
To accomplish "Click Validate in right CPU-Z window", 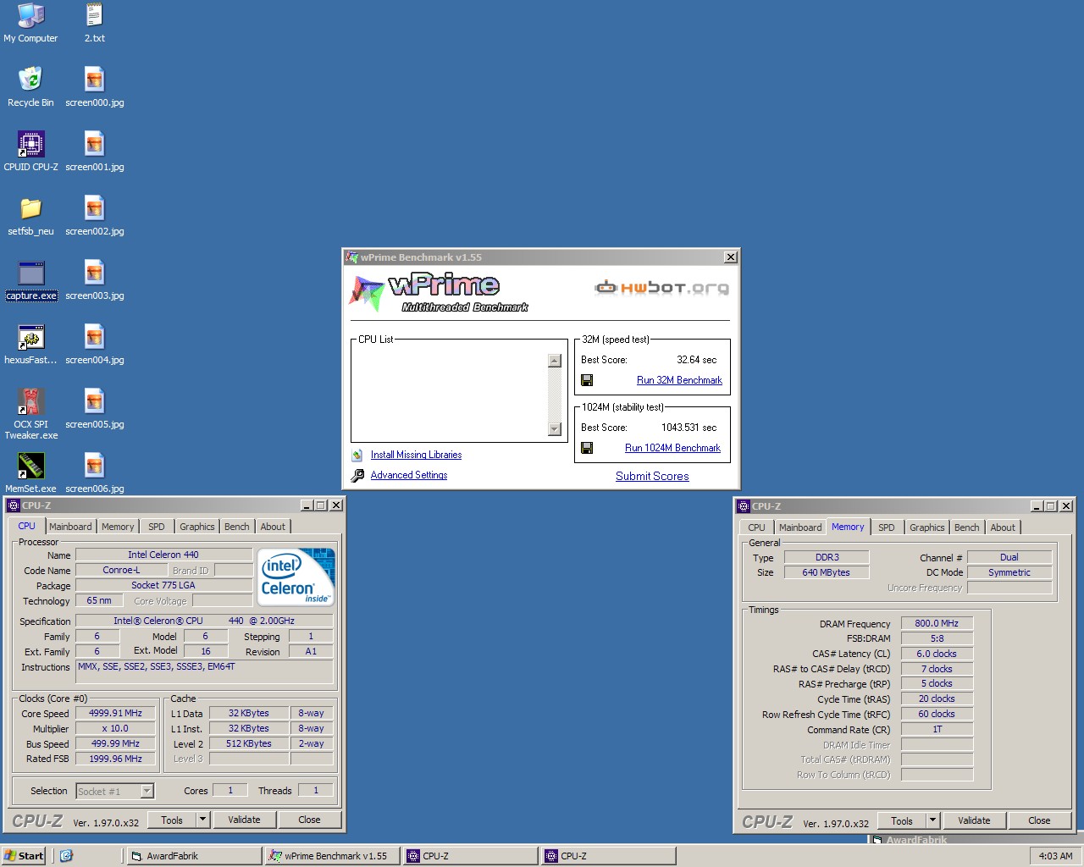I will (974, 820).
